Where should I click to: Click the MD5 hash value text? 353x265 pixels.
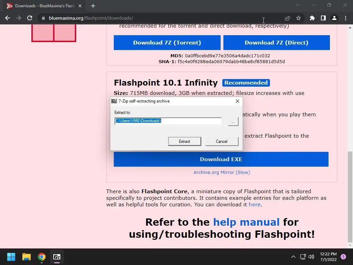click(228, 56)
